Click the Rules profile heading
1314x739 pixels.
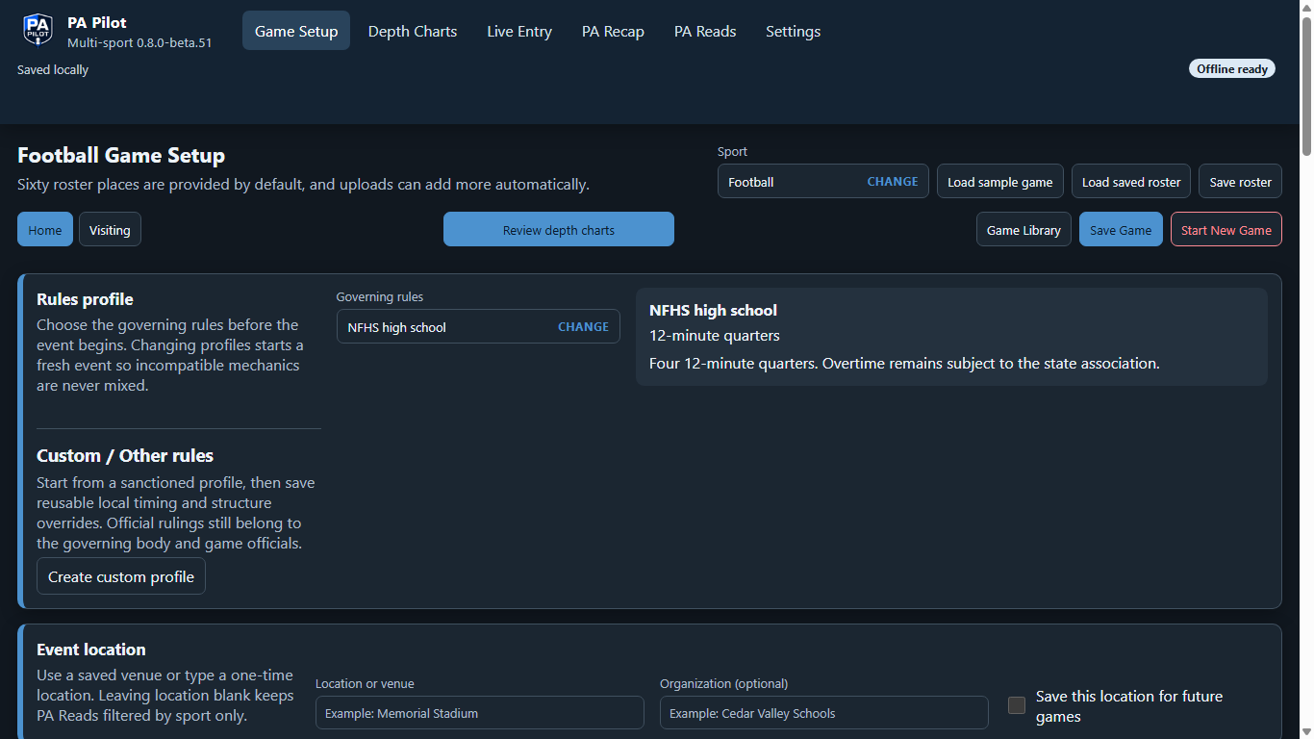(x=85, y=299)
